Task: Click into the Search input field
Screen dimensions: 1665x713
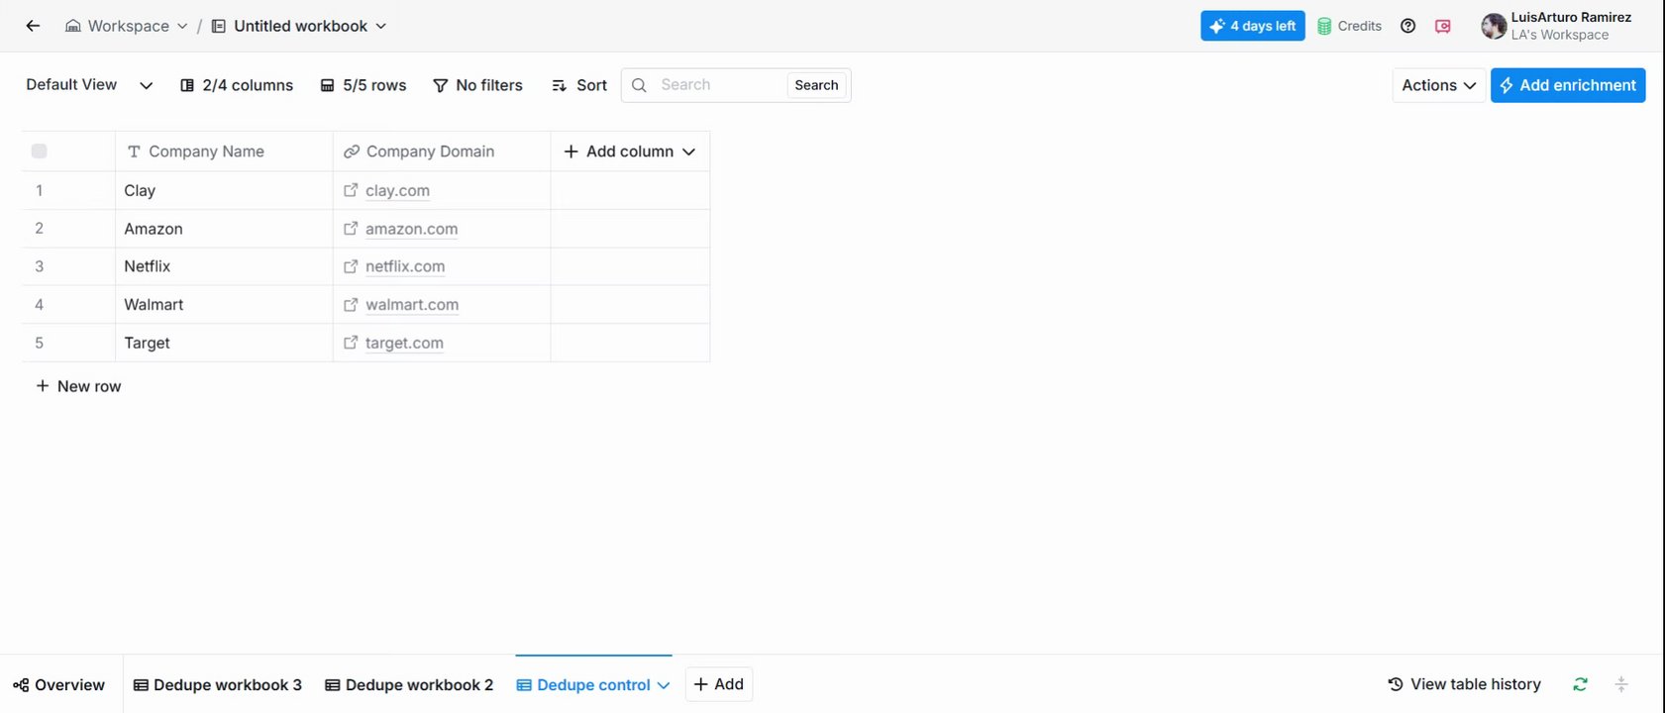Action: click(x=718, y=85)
